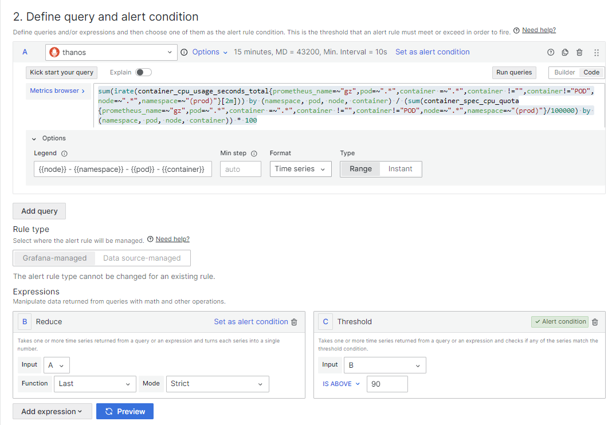Click the Run queries button
The height and width of the screenshot is (425, 608).
514,72
